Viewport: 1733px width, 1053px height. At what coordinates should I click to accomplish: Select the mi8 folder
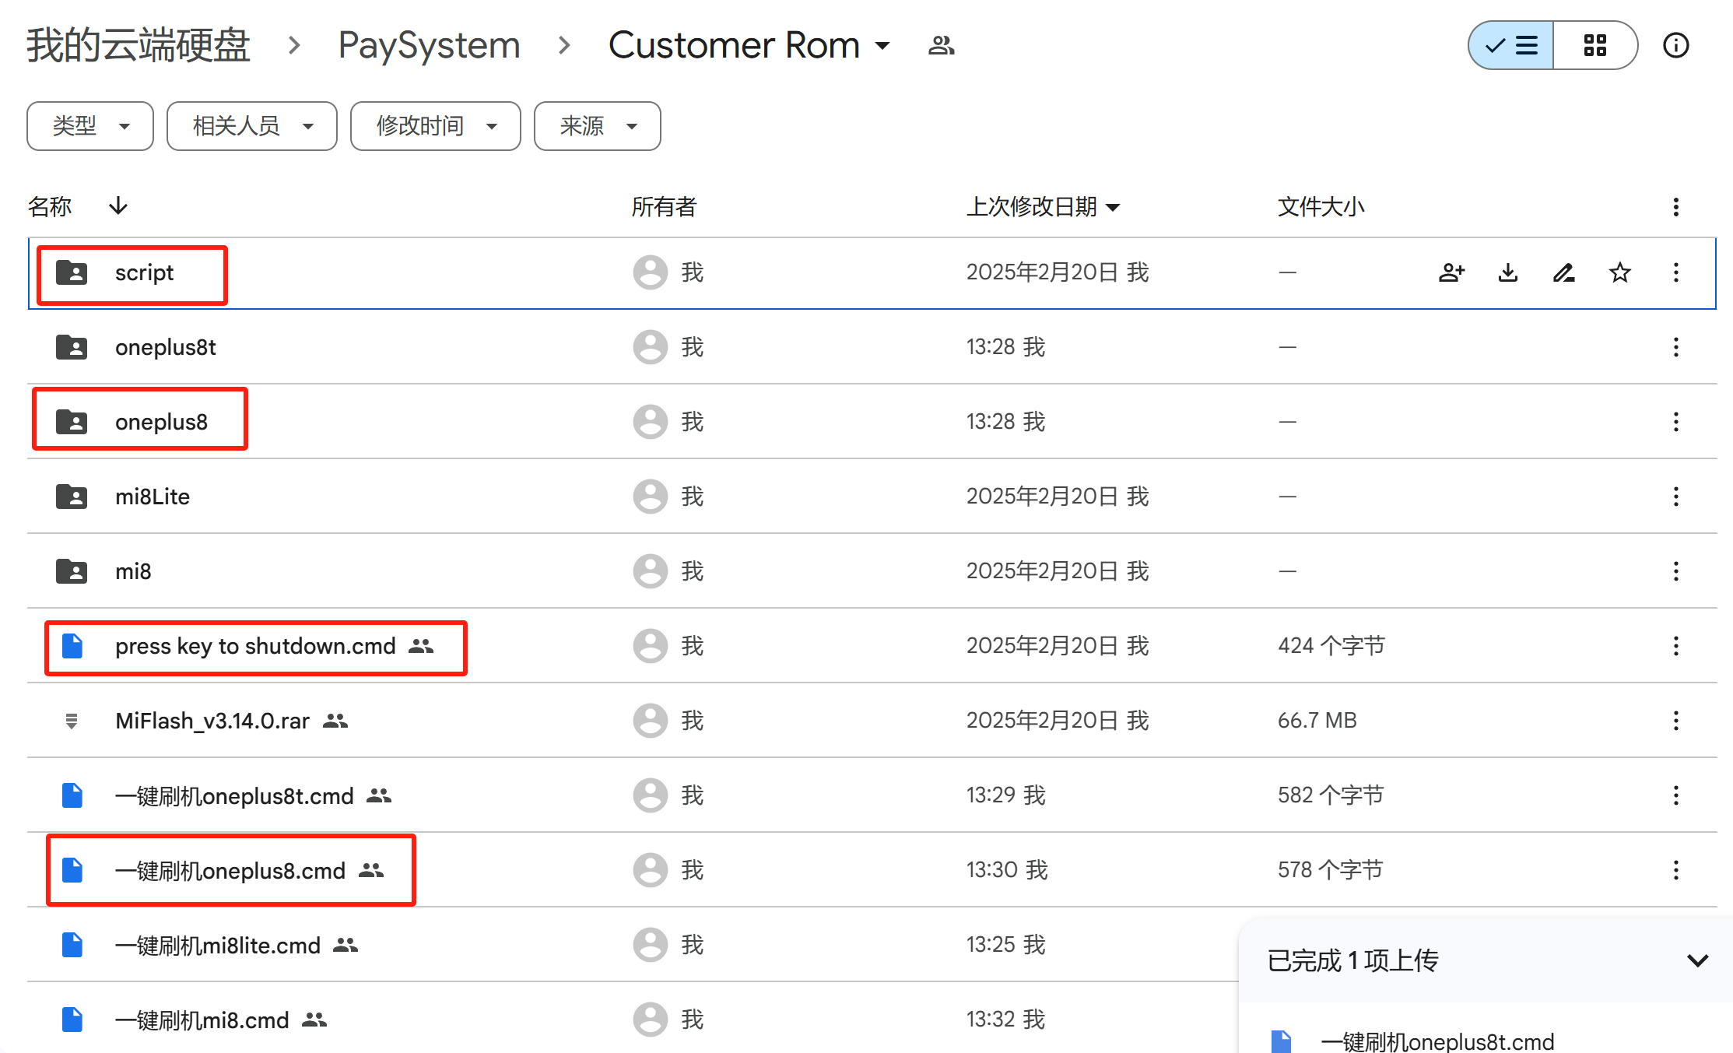872,571
